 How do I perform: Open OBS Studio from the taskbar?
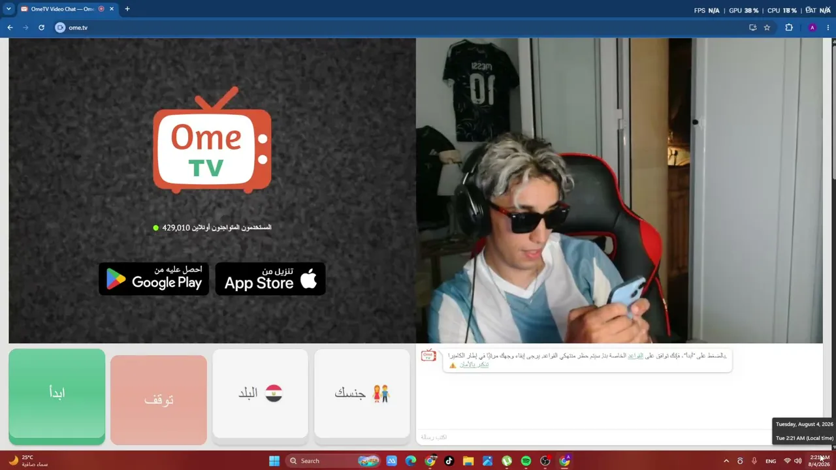pos(545,461)
